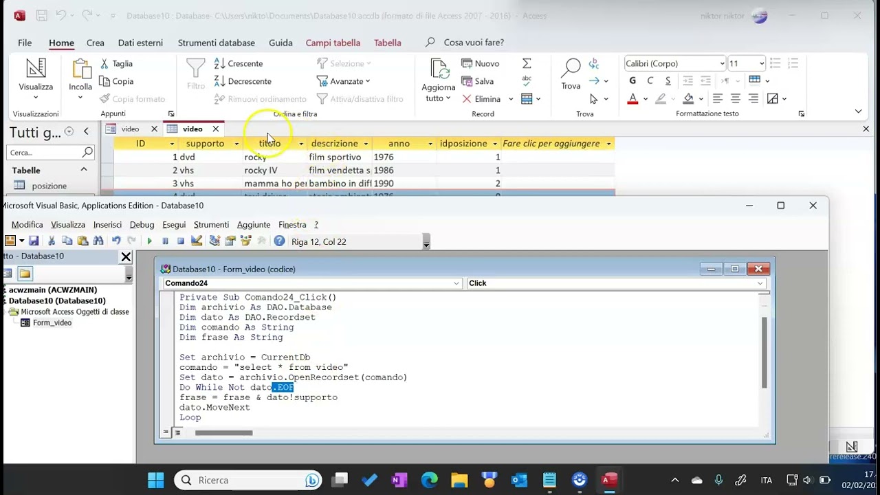Click the code window horizontal scrollbar thumb
This screenshot has height=495, width=880.
223,432
